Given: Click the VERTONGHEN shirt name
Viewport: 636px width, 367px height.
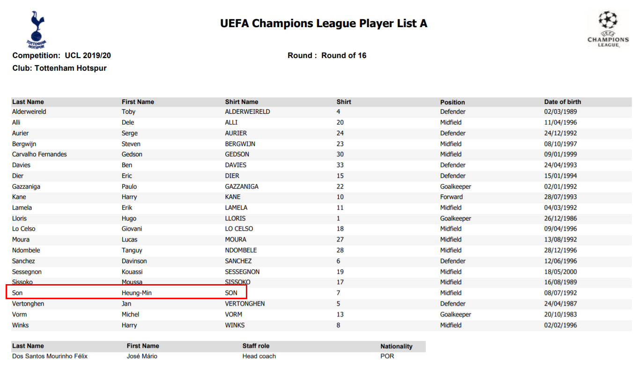Looking at the screenshot, I should coord(244,304).
